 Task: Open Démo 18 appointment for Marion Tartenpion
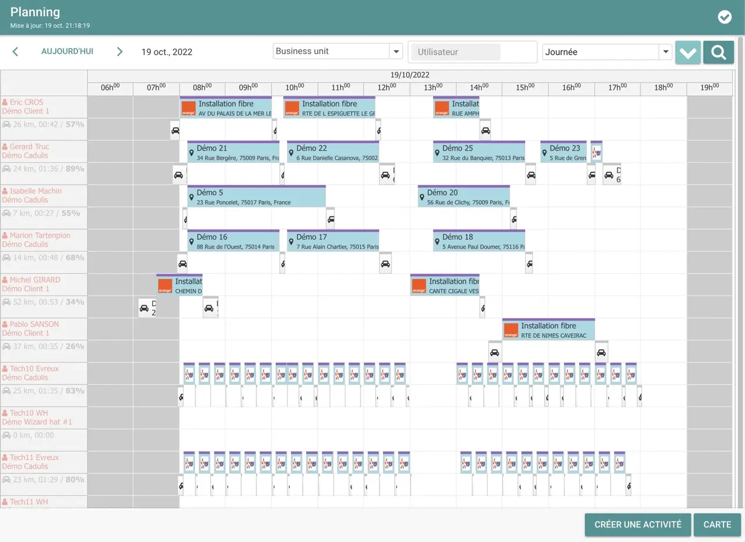478,241
